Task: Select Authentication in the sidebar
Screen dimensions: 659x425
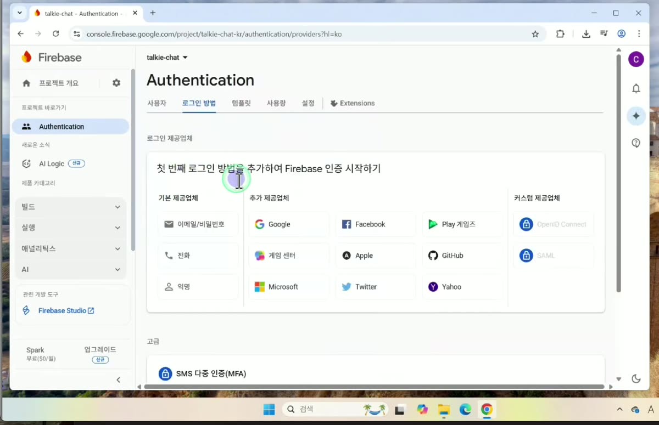Action: pos(70,127)
